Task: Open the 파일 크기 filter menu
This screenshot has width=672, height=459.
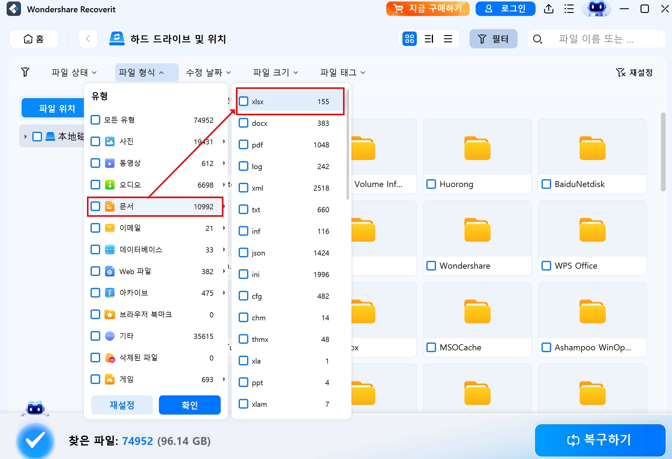Action: tap(274, 72)
